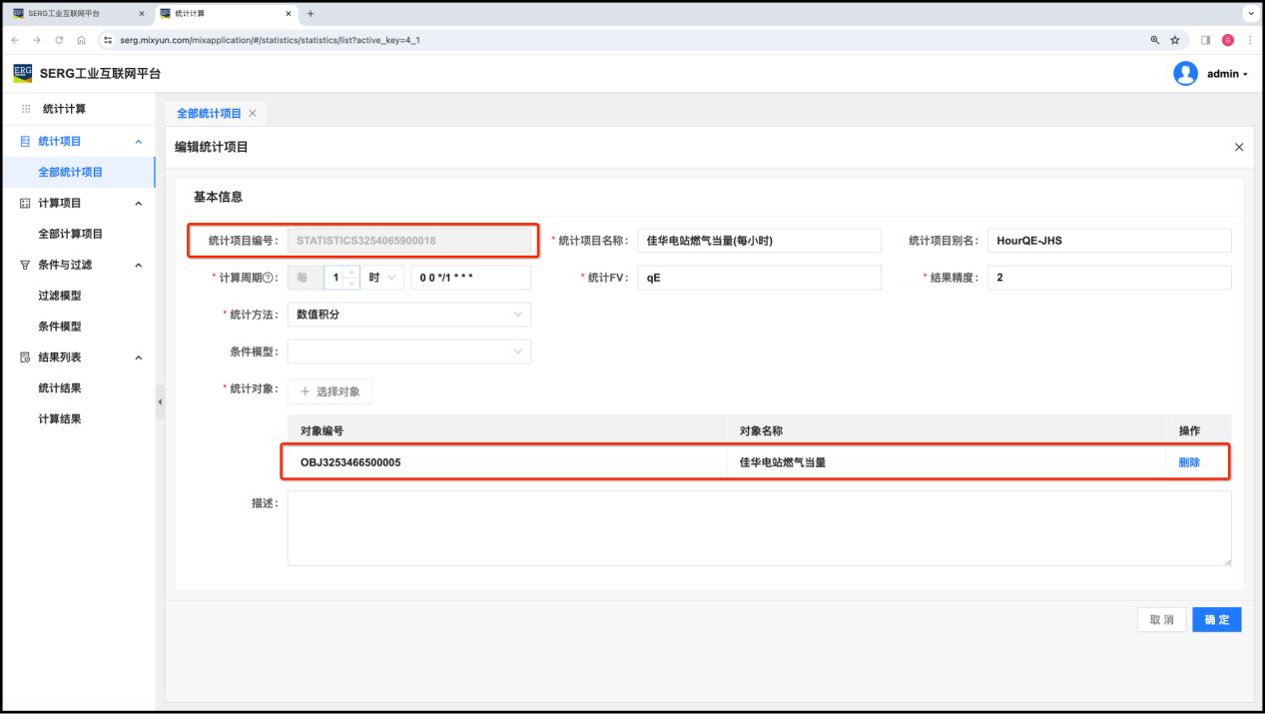Open the 条件模型 dropdown
This screenshot has width=1265, height=714.
(x=409, y=352)
